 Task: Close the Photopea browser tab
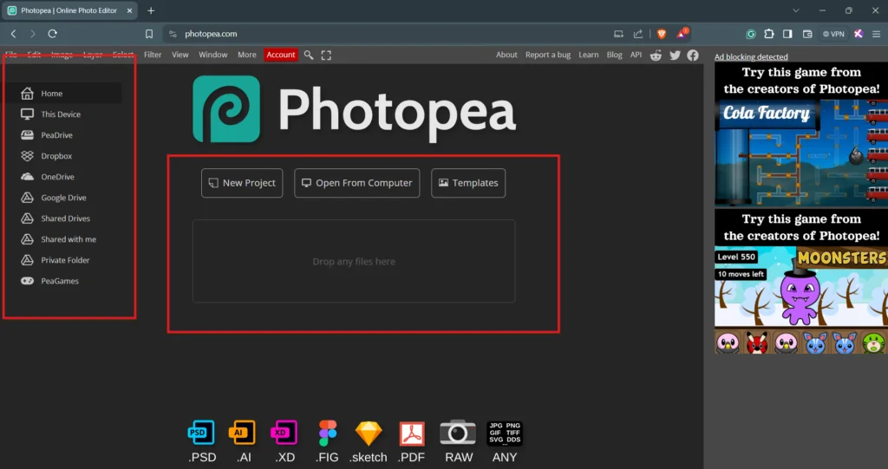[129, 10]
